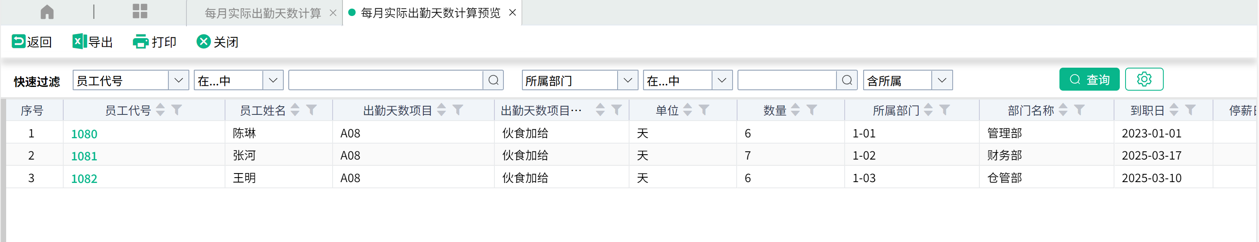Go to the home page icon

(x=47, y=11)
